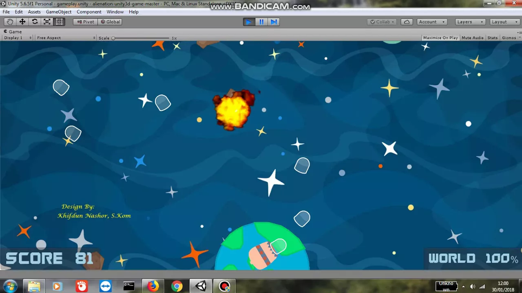Open Windows Explorer from taskbar

[34, 286]
